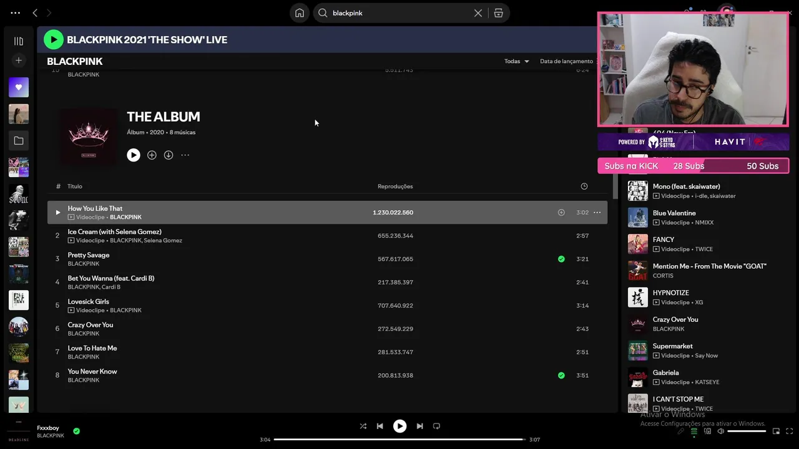This screenshot has width=799, height=449.
Task: Skip to previous track
Action: 380,427
